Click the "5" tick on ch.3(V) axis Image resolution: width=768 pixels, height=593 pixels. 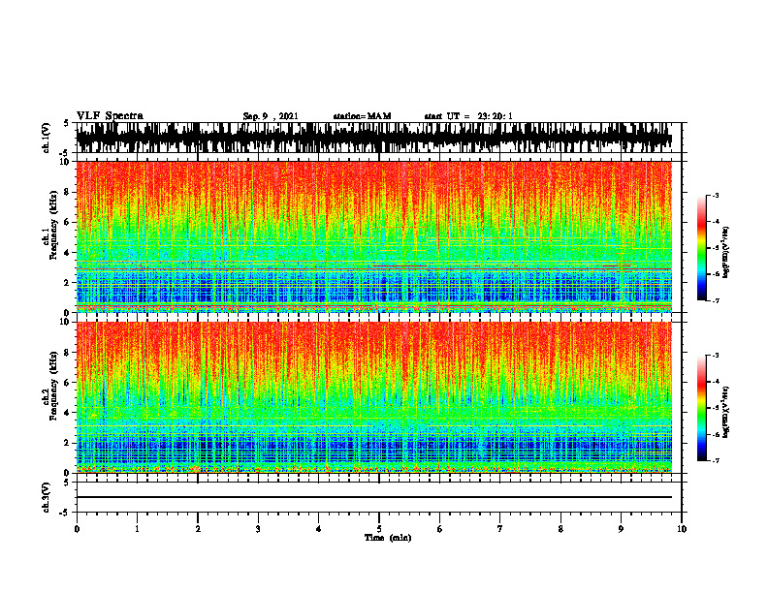66,483
